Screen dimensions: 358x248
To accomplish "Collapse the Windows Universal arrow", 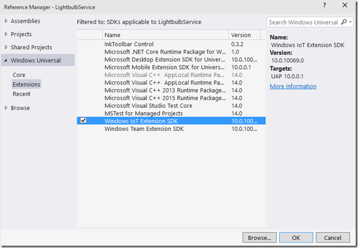I will (6, 60).
